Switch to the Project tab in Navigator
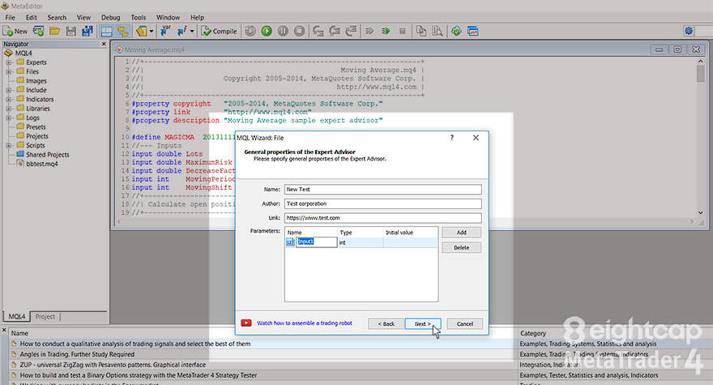Viewport: 713px width, 385px height. (x=45, y=316)
